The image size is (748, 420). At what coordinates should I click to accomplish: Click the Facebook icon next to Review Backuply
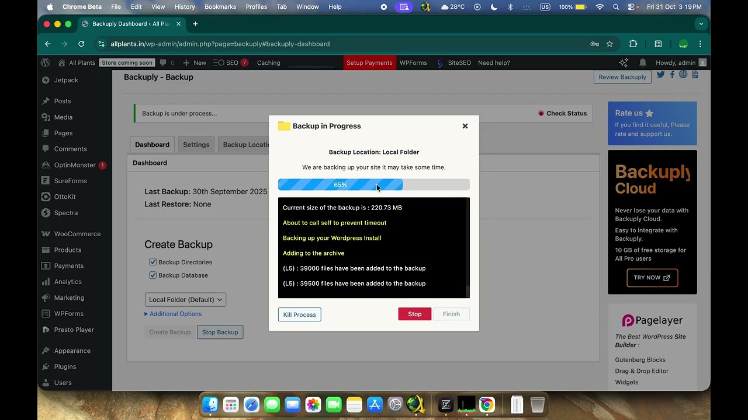click(672, 75)
